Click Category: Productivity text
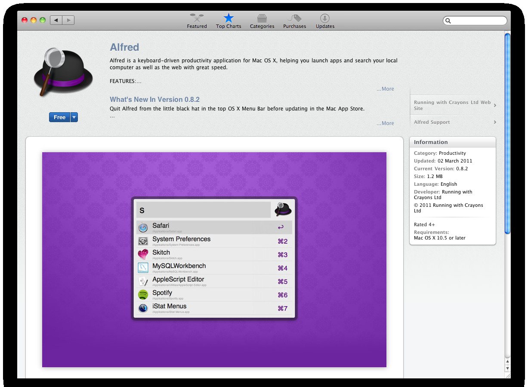Image resolution: width=528 pixels, height=387 pixels. point(440,153)
